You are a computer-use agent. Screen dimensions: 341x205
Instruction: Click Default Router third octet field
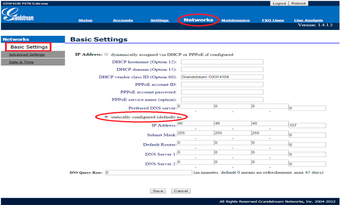pos(270,143)
